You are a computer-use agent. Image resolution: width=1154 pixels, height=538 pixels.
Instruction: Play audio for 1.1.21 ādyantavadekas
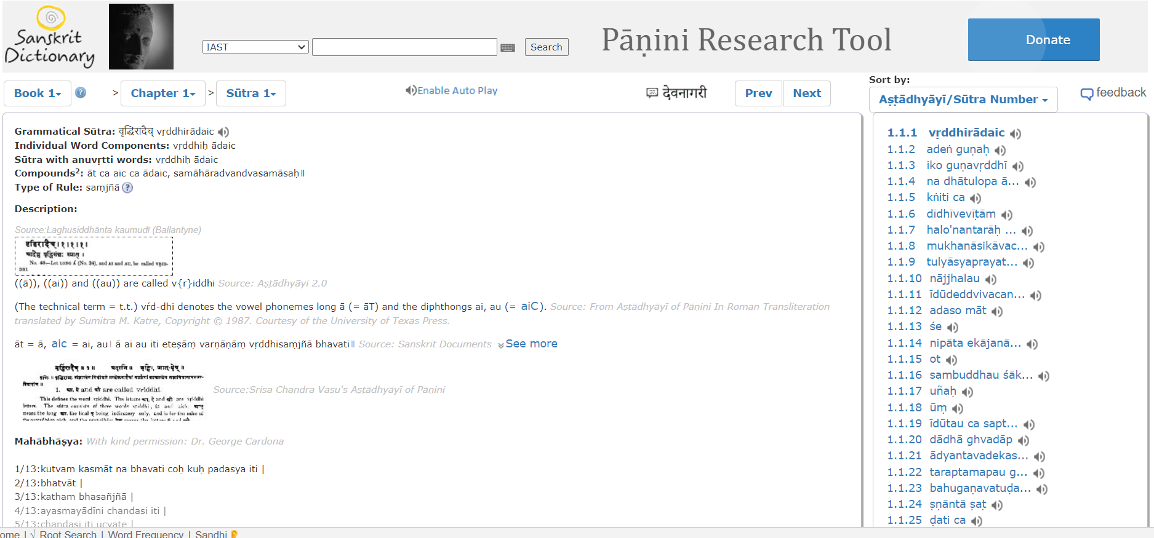click(1040, 456)
